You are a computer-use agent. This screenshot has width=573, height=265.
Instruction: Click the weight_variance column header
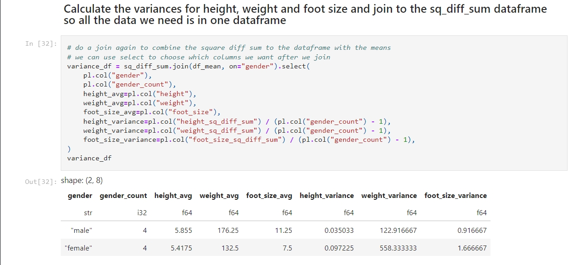coord(388,196)
